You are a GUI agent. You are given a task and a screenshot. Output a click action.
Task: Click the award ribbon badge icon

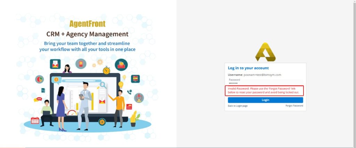click(x=81, y=64)
